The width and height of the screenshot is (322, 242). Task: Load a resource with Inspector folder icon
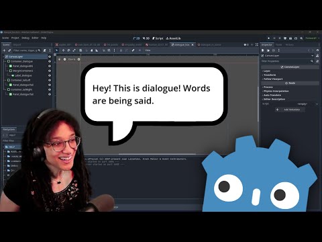pos(268,50)
